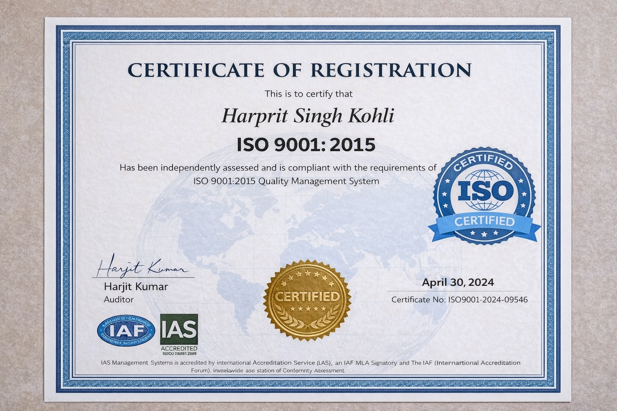
Task: Click the gold Certified seal
Action: tap(306, 297)
